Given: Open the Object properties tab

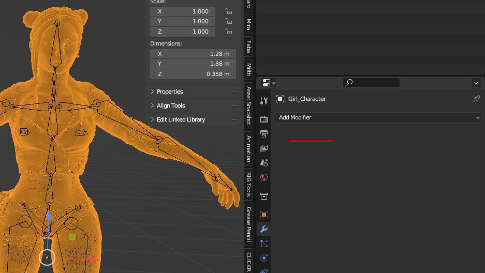Looking at the screenshot, I should pos(264,215).
